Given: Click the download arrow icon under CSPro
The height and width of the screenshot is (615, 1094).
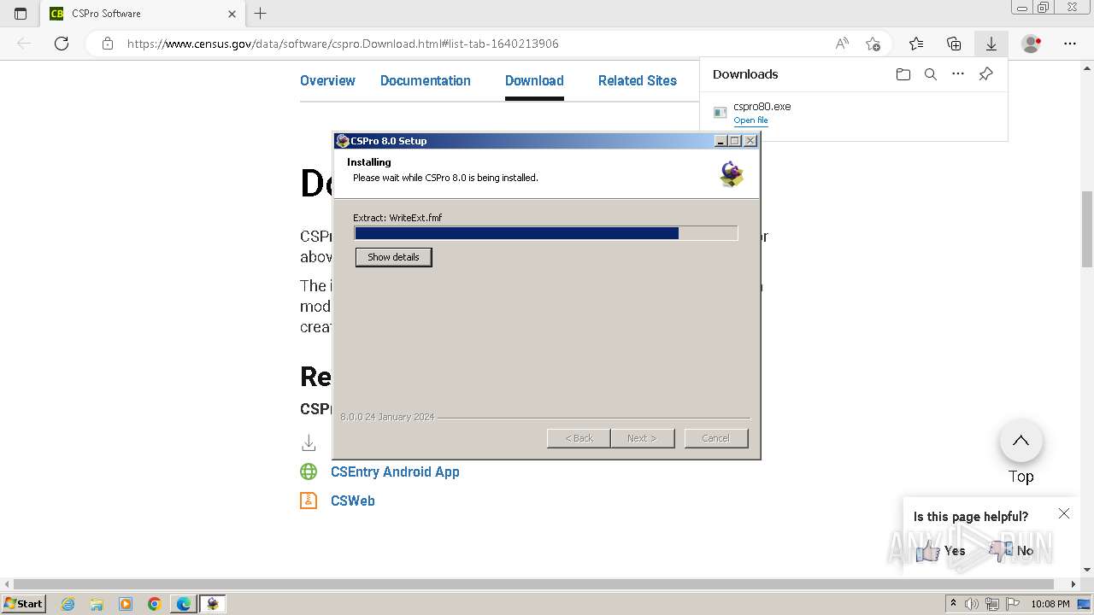Looking at the screenshot, I should click(309, 442).
